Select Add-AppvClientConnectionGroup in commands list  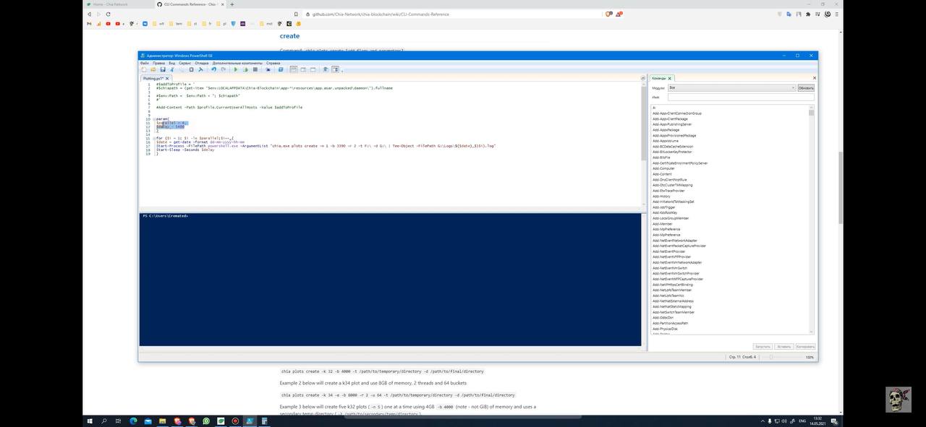coord(677,113)
